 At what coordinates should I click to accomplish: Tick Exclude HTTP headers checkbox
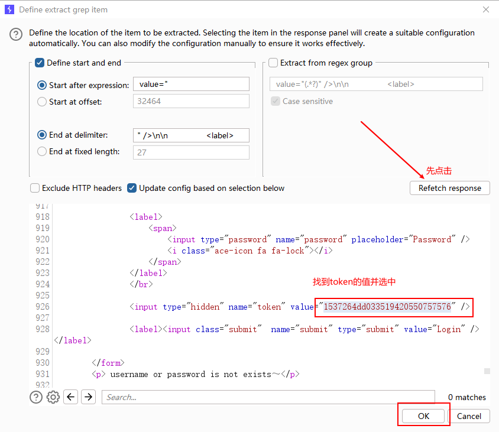tap(35, 188)
